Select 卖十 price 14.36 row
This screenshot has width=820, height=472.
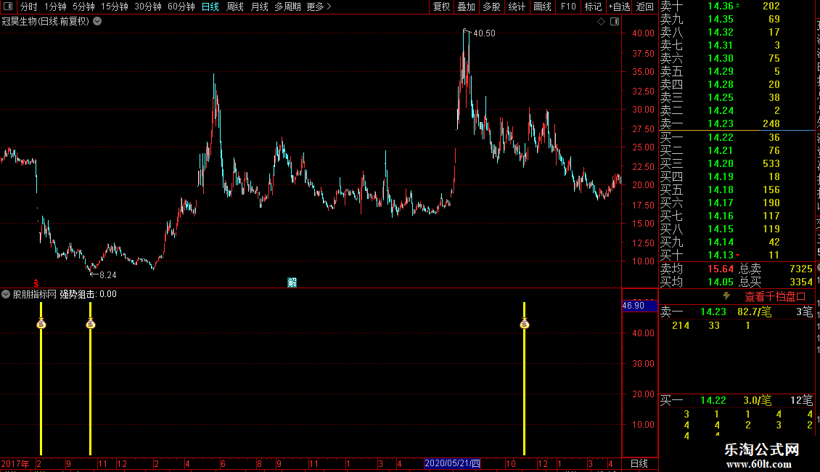coord(737,7)
